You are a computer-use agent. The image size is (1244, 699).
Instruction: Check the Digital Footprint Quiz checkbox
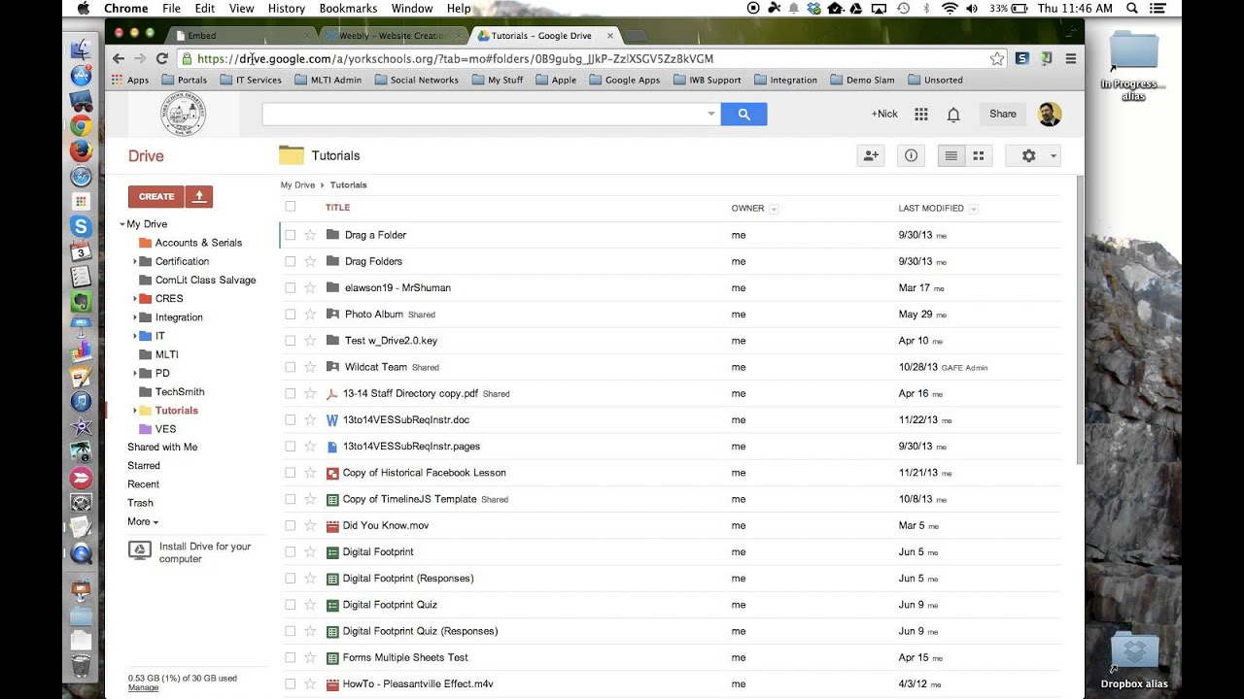(290, 605)
